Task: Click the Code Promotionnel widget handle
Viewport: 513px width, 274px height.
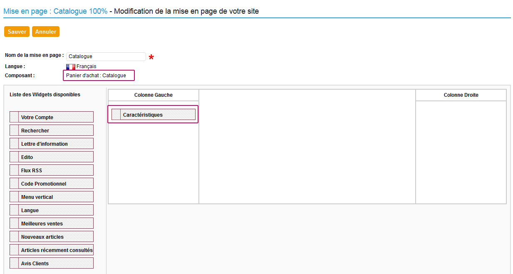Action: (x=14, y=183)
